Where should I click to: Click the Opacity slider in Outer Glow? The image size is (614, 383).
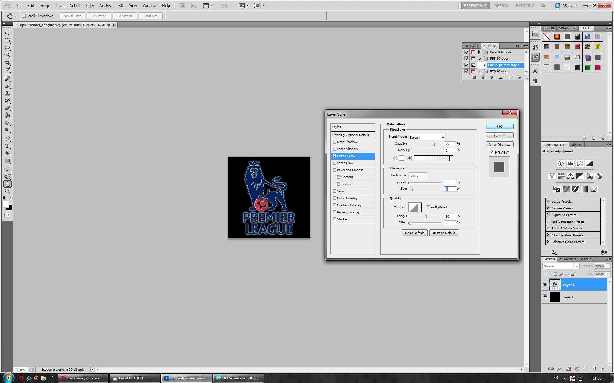point(425,144)
